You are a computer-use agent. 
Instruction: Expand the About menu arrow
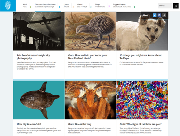pos(91,7)
